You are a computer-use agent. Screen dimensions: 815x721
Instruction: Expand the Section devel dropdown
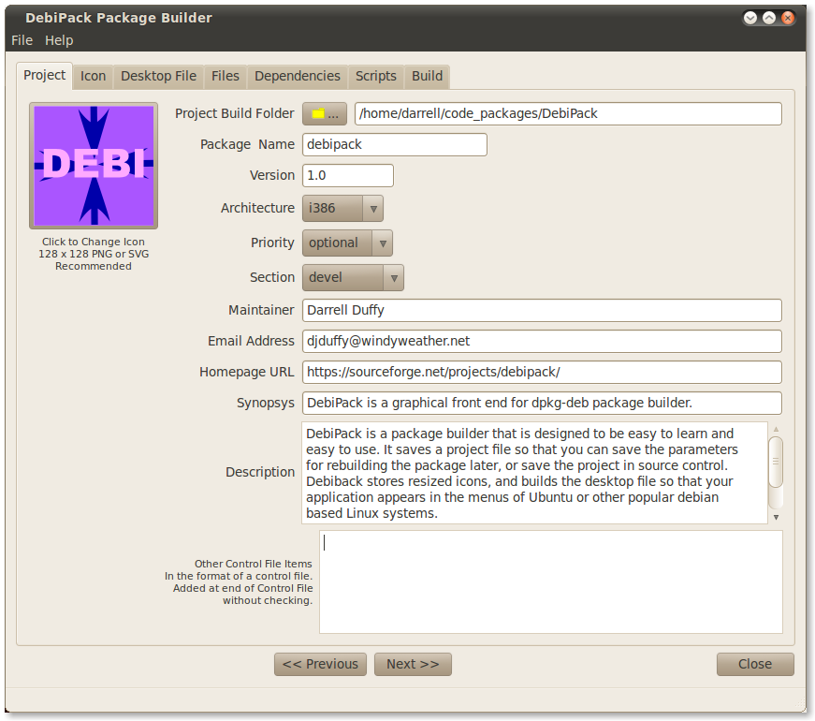[x=353, y=277]
